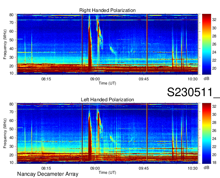Click the 09:45 time tick of Left Handed plot
220x178 pixels.
click(x=144, y=168)
